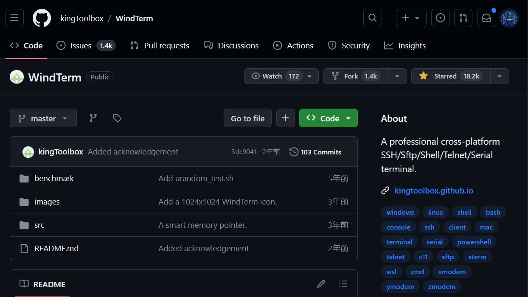Click the WindTerm repository breadcrumb
Screen dimensions: 528x297
[x=135, y=18]
